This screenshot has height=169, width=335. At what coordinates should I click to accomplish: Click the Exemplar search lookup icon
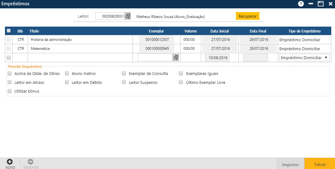[176, 58]
